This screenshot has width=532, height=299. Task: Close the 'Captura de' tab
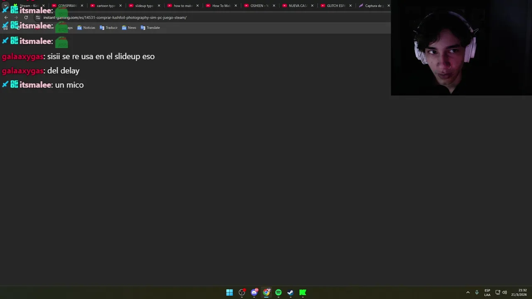(389, 6)
